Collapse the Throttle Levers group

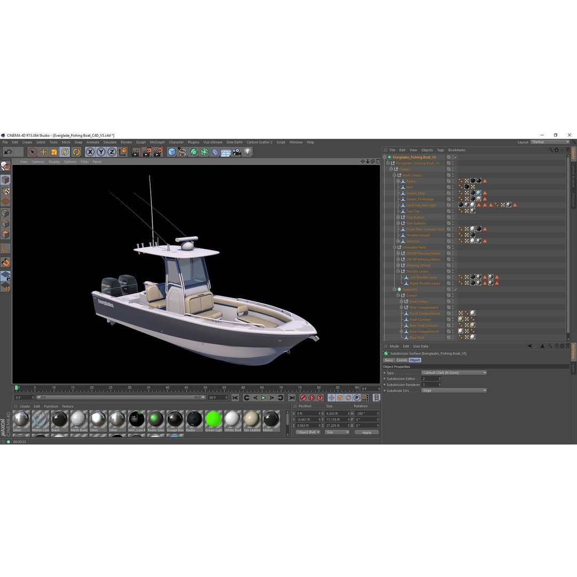coord(398,271)
